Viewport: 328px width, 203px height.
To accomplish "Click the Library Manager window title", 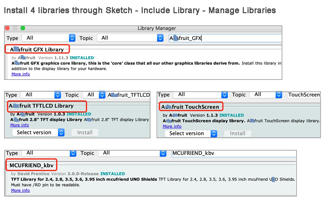I will [x=157, y=28].
